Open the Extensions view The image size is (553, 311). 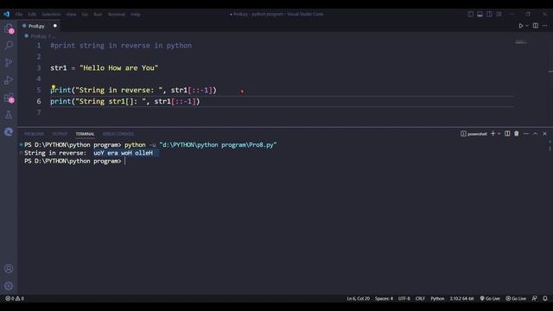click(9, 98)
